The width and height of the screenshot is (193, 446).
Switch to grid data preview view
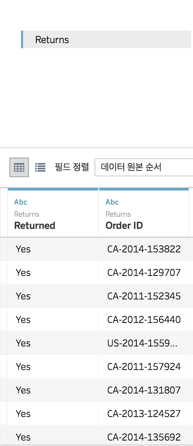point(19,167)
